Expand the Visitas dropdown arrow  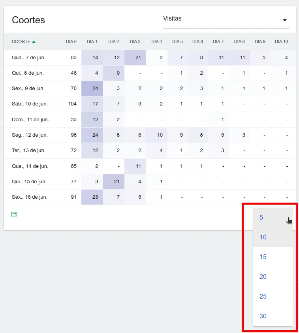click(284, 20)
